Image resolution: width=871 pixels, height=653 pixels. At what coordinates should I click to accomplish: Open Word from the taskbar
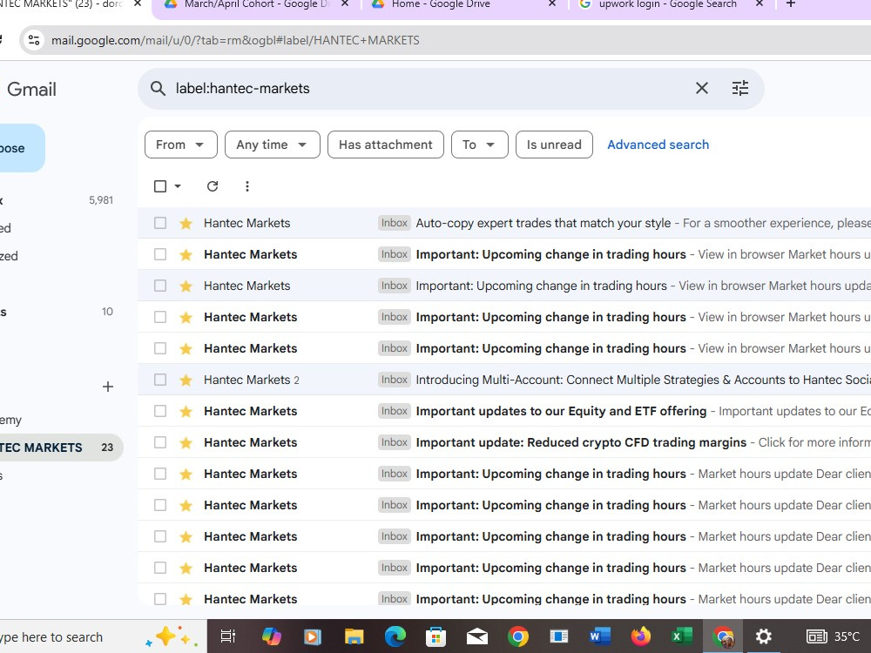click(600, 636)
